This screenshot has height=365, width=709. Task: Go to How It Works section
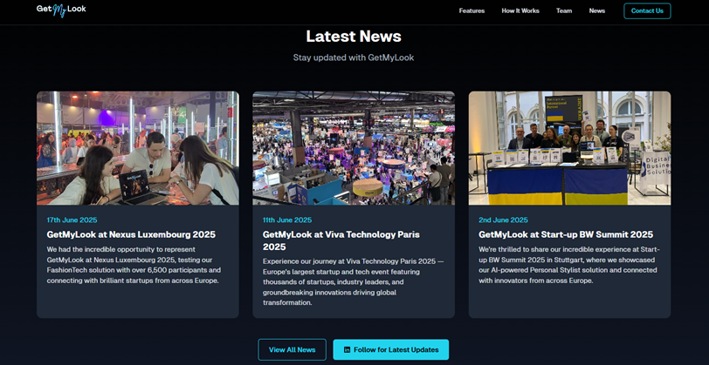520,11
